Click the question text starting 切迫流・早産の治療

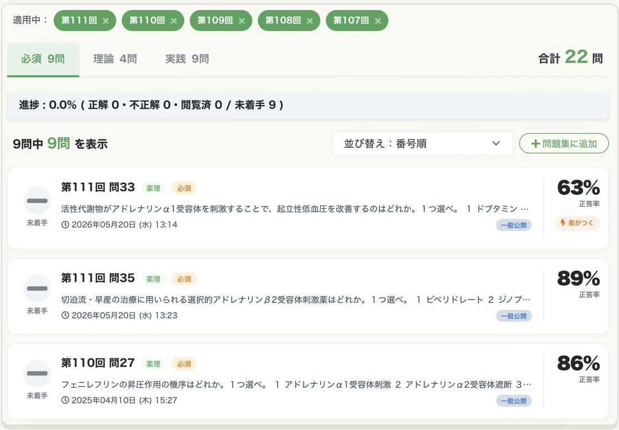[296, 299]
